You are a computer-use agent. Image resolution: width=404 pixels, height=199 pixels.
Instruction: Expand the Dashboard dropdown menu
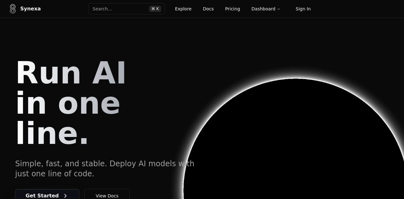265,9
